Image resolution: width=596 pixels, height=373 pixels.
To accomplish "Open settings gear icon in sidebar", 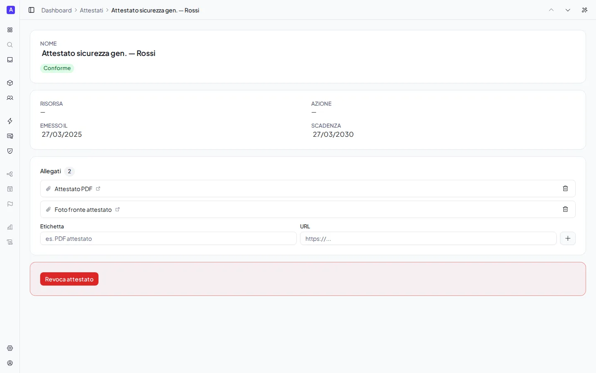I will (10, 348).
